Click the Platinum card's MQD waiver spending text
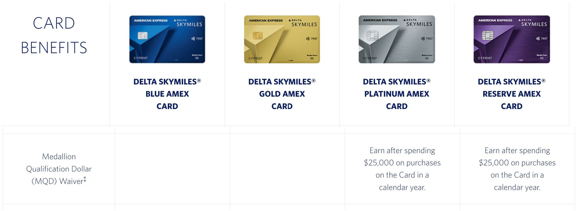Viewport: 579px width, 211px height. [402, 169]
